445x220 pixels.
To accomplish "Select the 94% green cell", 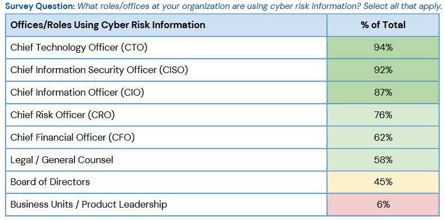I will [383, 48].
